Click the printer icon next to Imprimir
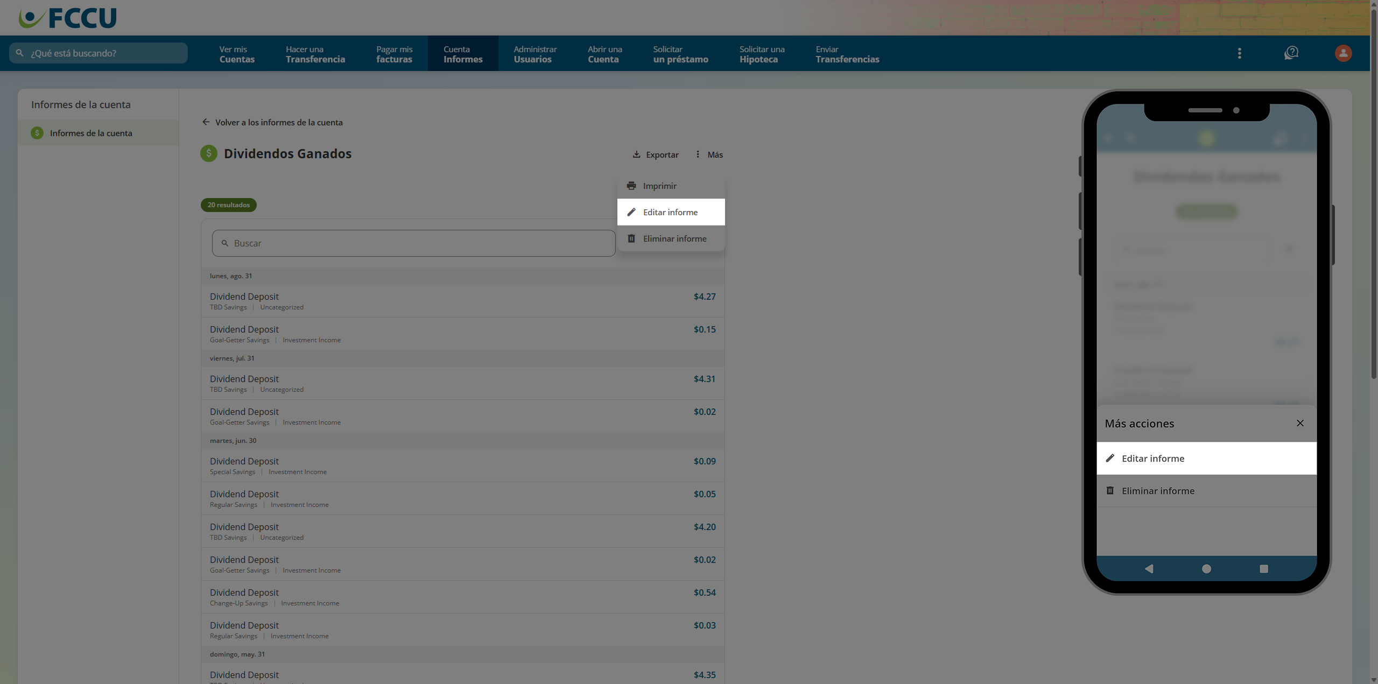The width and height of the screenshot is (1378, 684). point(631,186)
